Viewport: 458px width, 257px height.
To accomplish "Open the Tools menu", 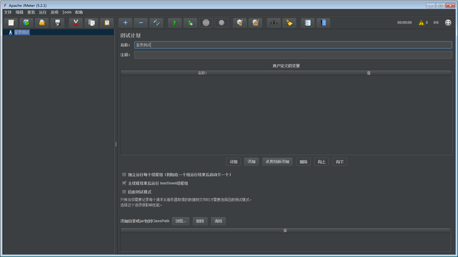I will 67,12.
